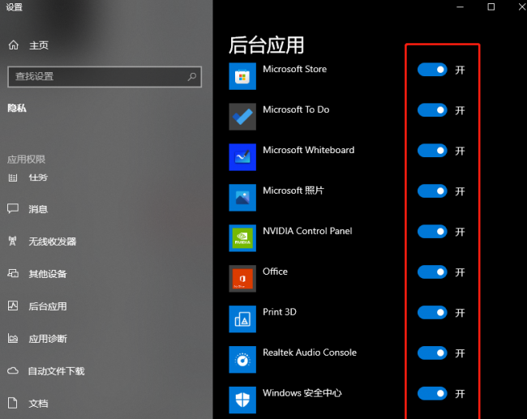
Task: Go to 主页 in settings sidebar
Action: pyautogui.click(x=39, y=45)
